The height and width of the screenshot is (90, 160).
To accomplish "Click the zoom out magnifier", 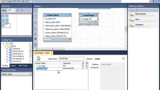I will click(22, 10).
